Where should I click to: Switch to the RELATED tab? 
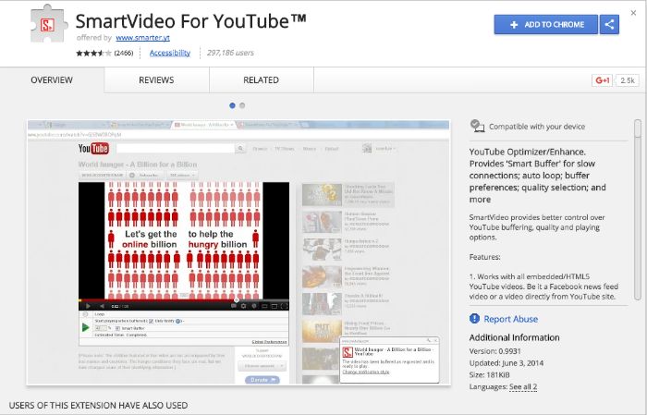[x=261, y=80]
